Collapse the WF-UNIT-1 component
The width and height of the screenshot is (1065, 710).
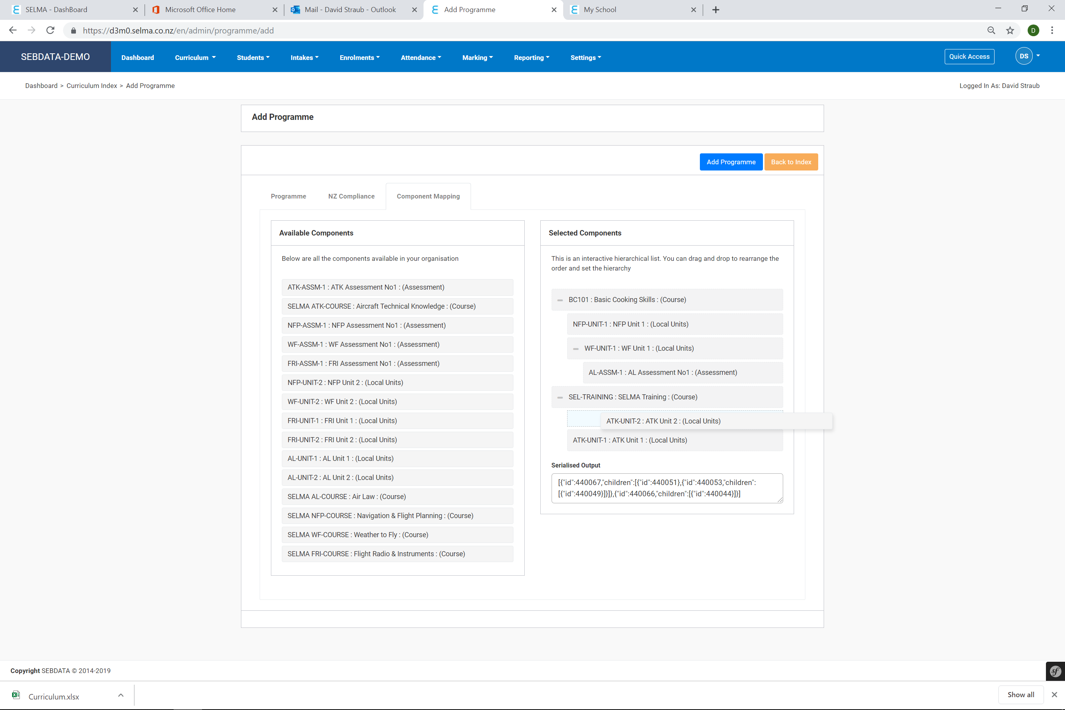pyautogui.click(x=576, y=349)
